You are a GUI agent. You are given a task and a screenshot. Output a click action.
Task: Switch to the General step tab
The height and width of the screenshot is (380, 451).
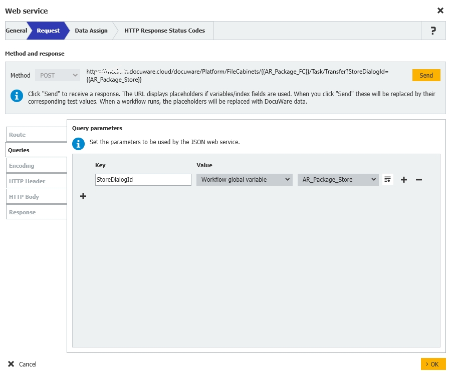point(16,31)
